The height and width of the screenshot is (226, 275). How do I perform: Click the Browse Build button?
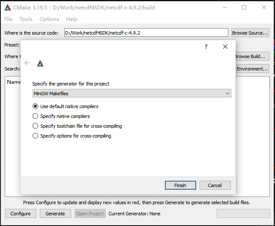(x=252, y=56)
